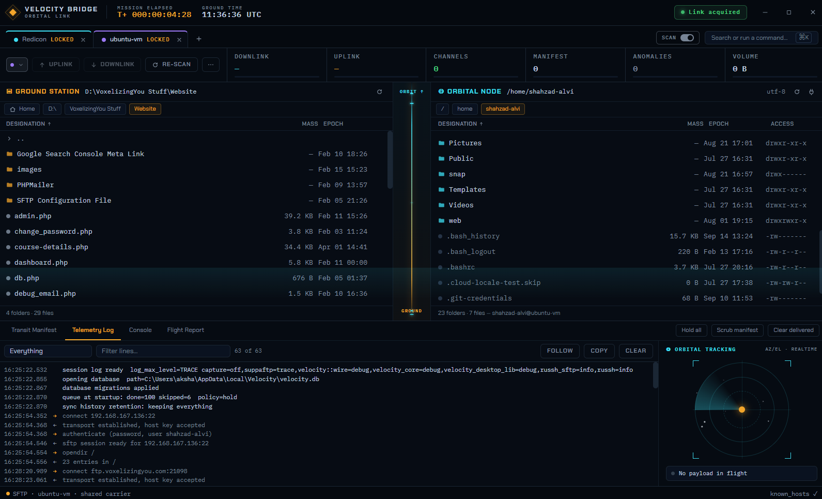This screenshot has width=822, height=499.
Task: Select admin.php in Ground Station
Action: [x=194, y=216]
